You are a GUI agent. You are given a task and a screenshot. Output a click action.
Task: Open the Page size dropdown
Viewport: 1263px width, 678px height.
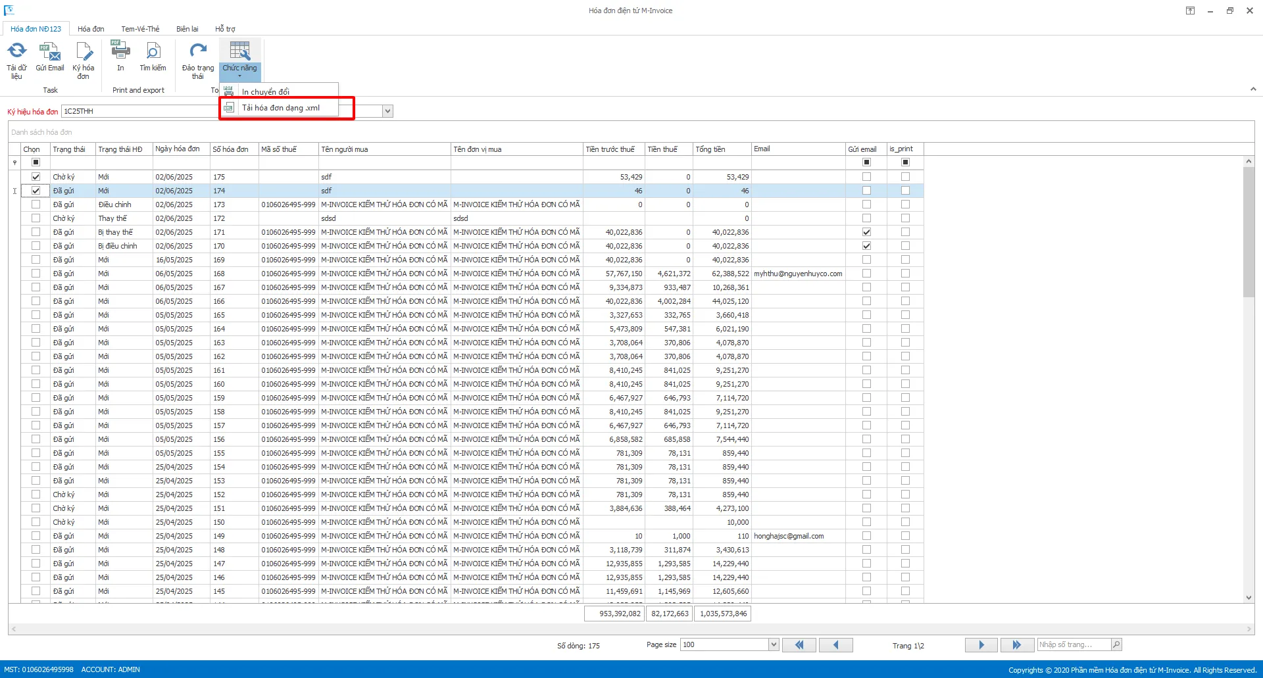point(774,644)
